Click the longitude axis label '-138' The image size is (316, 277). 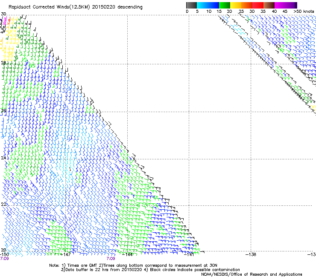pos(251,254)
